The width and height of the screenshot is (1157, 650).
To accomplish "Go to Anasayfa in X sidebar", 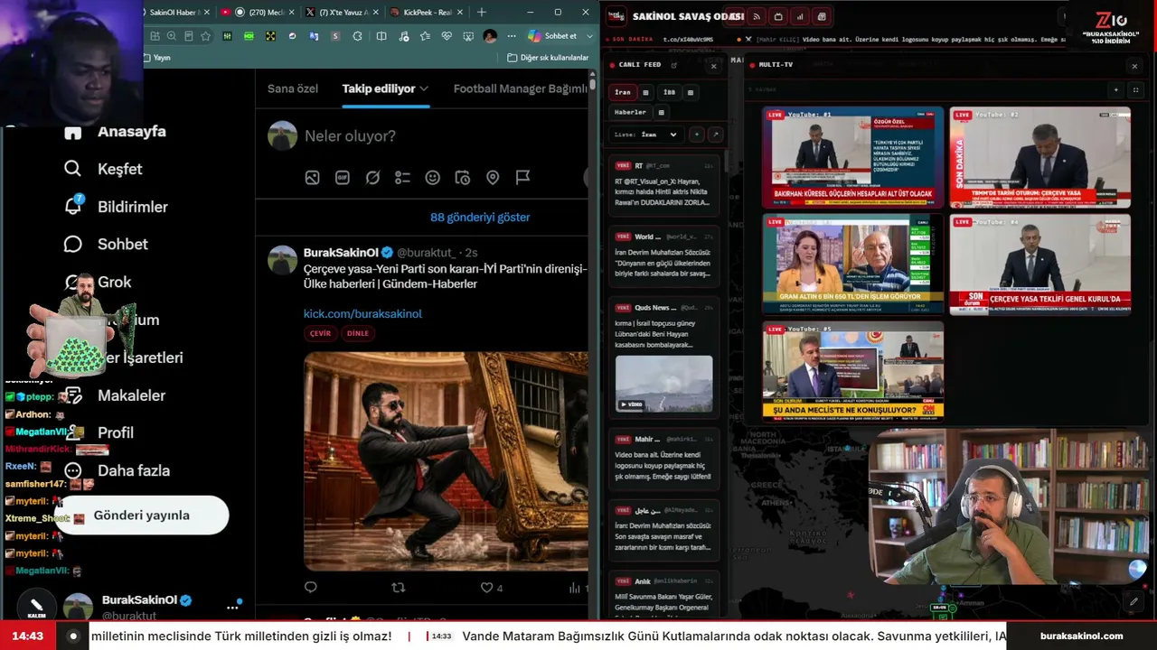I will click(115, 132).
